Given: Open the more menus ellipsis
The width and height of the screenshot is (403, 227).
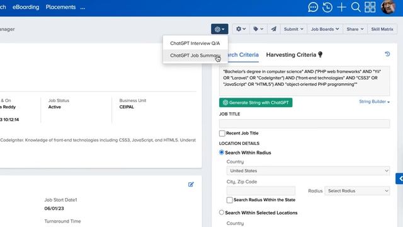Looking at the screenshot, I should click(82, 8).
